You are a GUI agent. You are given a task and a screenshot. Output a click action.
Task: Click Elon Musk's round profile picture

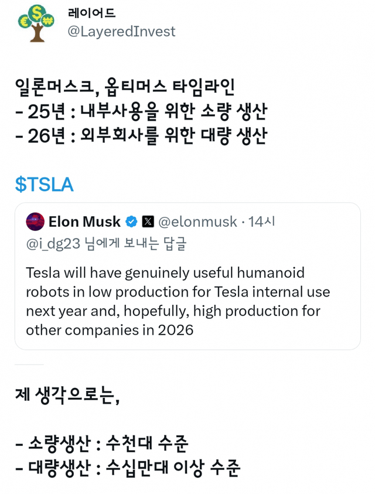(35, 222)
